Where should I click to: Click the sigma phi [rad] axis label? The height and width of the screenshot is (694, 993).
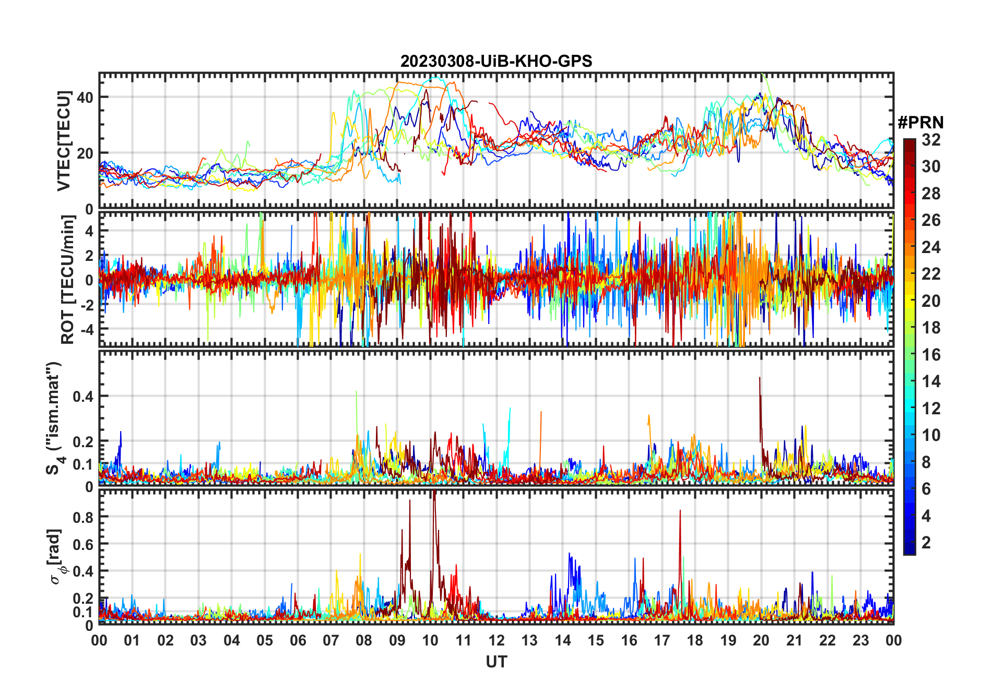coord(55,557)
